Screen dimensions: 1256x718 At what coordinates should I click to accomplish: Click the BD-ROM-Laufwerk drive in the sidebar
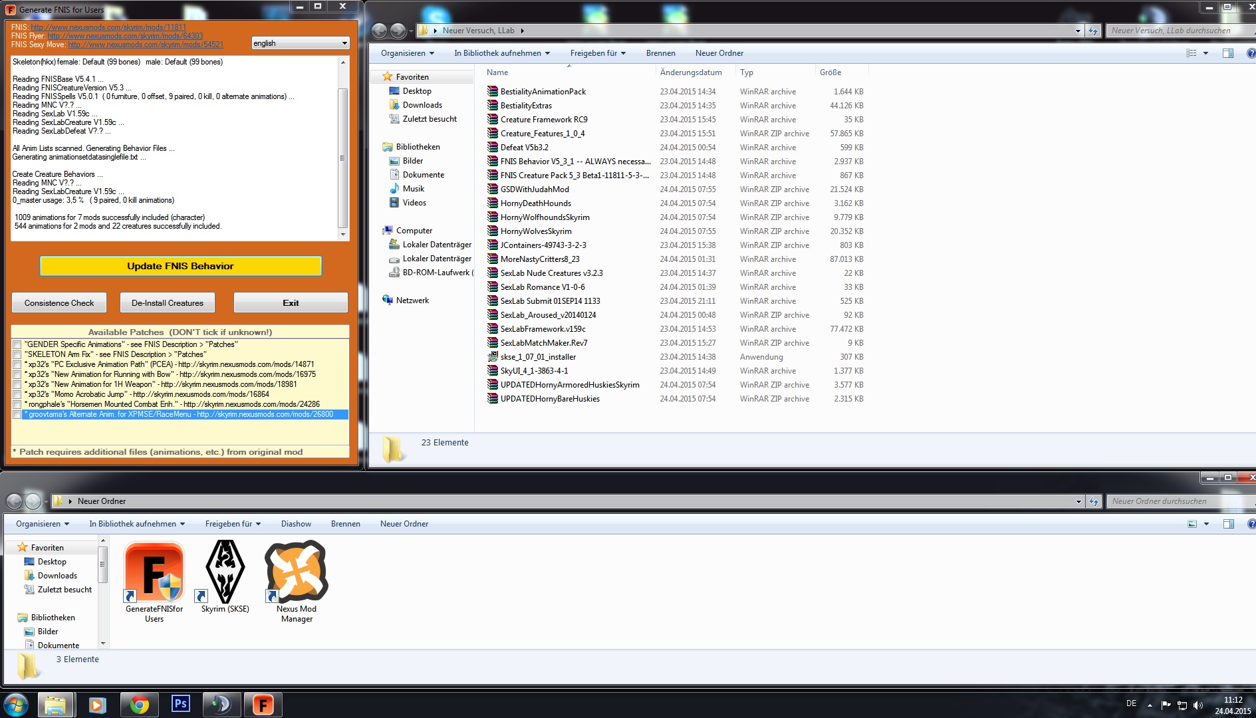(432, 273)
